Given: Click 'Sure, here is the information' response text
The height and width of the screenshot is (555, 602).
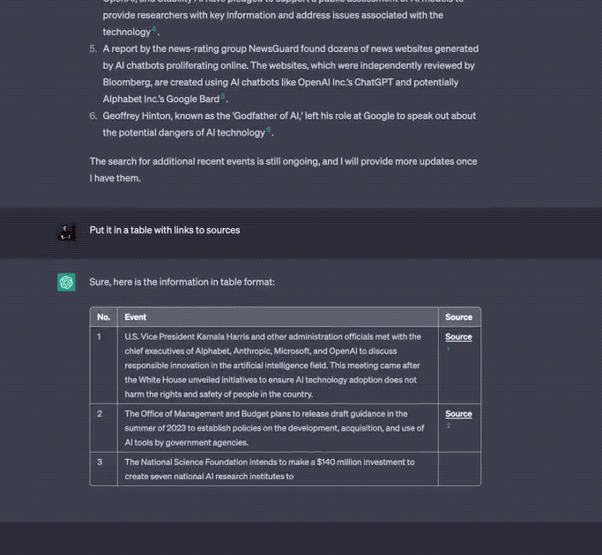Looking at the screenshot, I should coord(182,282).
